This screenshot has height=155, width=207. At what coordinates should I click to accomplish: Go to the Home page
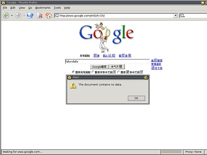click(x=49, y=15)
